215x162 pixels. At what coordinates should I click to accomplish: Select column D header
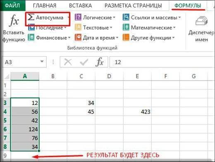[109, 76]
